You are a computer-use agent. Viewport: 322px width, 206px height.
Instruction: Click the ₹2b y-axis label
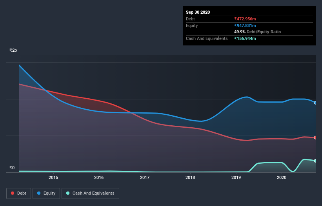(x=13, y=50)
